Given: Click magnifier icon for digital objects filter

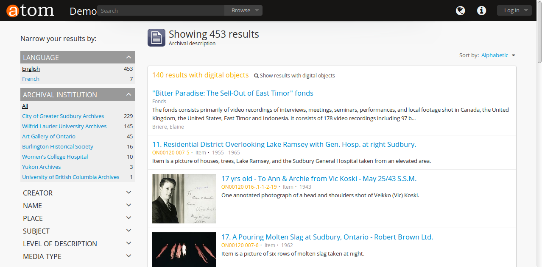Looking at the screenshot, I should (256, 76).
